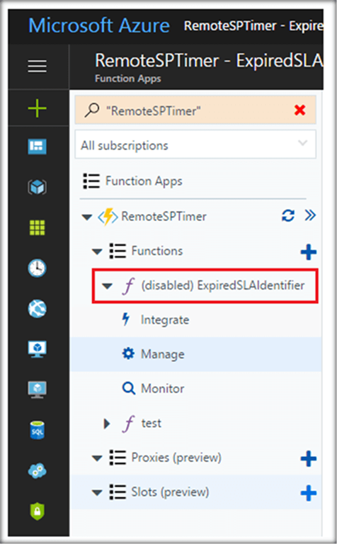This screenshot has height=544, width=337.
Task: Add a new slot with plus button
Action: pyautogui.click(x=308, y=493)
